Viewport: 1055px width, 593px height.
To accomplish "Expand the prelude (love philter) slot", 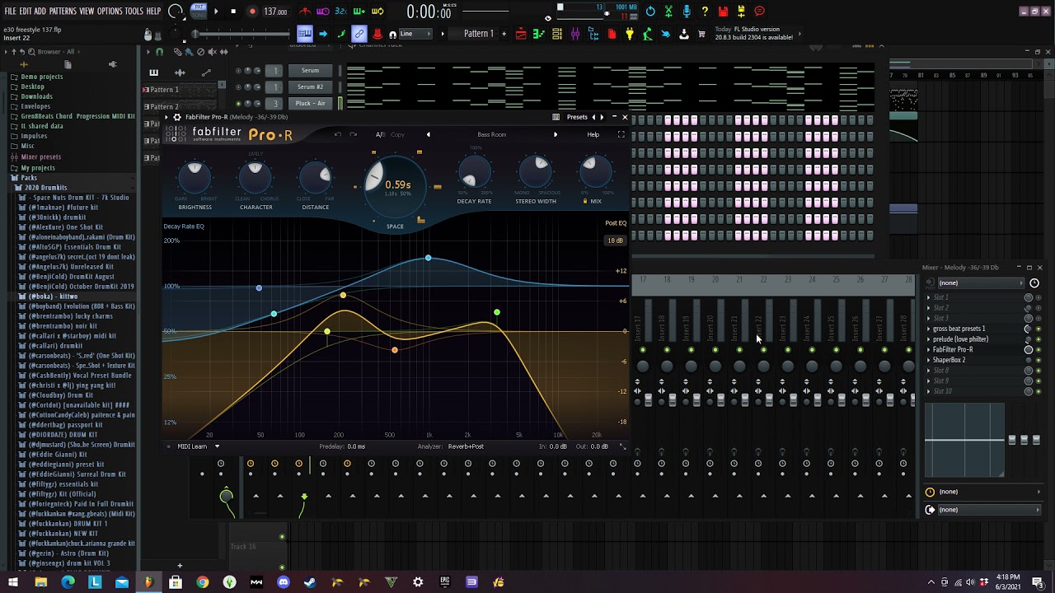I will (929, 339).
